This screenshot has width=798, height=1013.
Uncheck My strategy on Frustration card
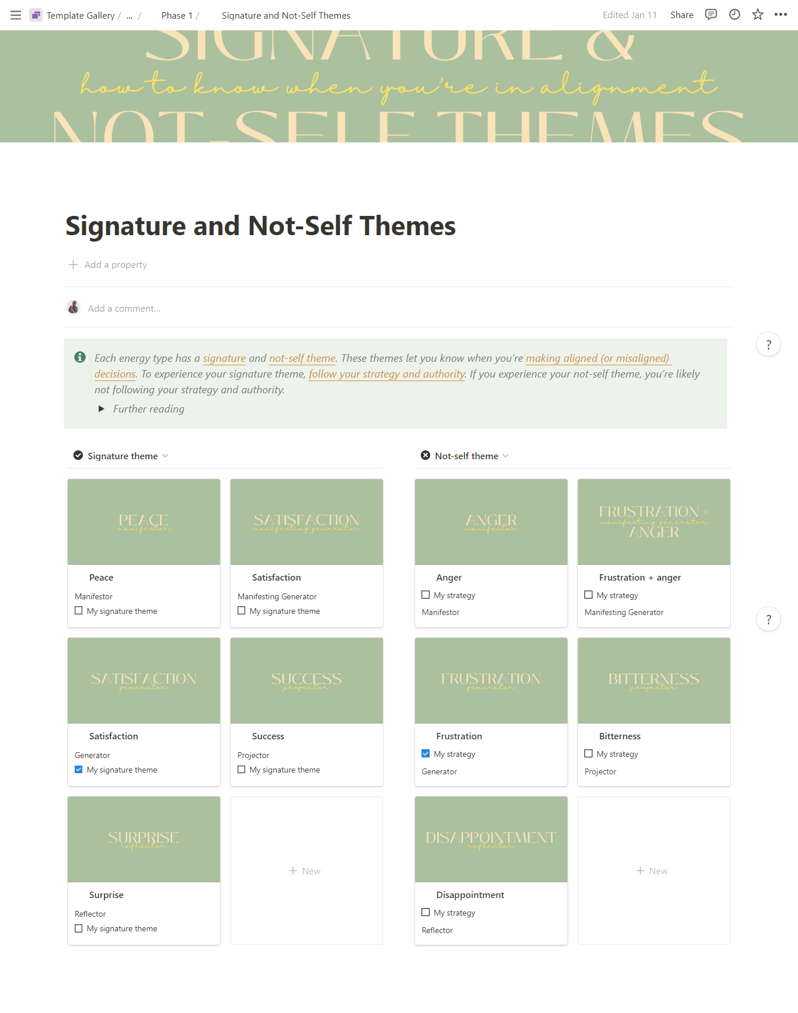tap(426, 754)
